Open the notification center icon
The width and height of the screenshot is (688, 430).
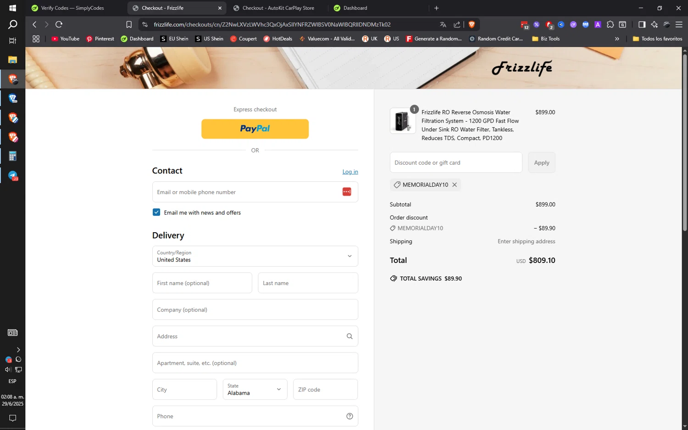(x=12, y=418)
